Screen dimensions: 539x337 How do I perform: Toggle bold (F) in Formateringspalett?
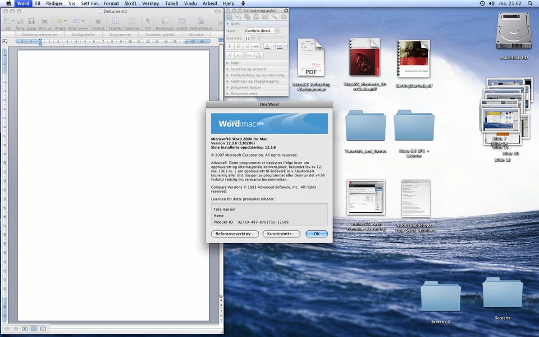[x=230, y=46]
